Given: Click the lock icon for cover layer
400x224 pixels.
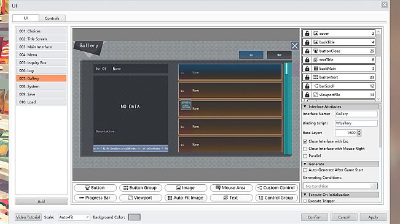Looking at the screenshot, I should point(307,33).
